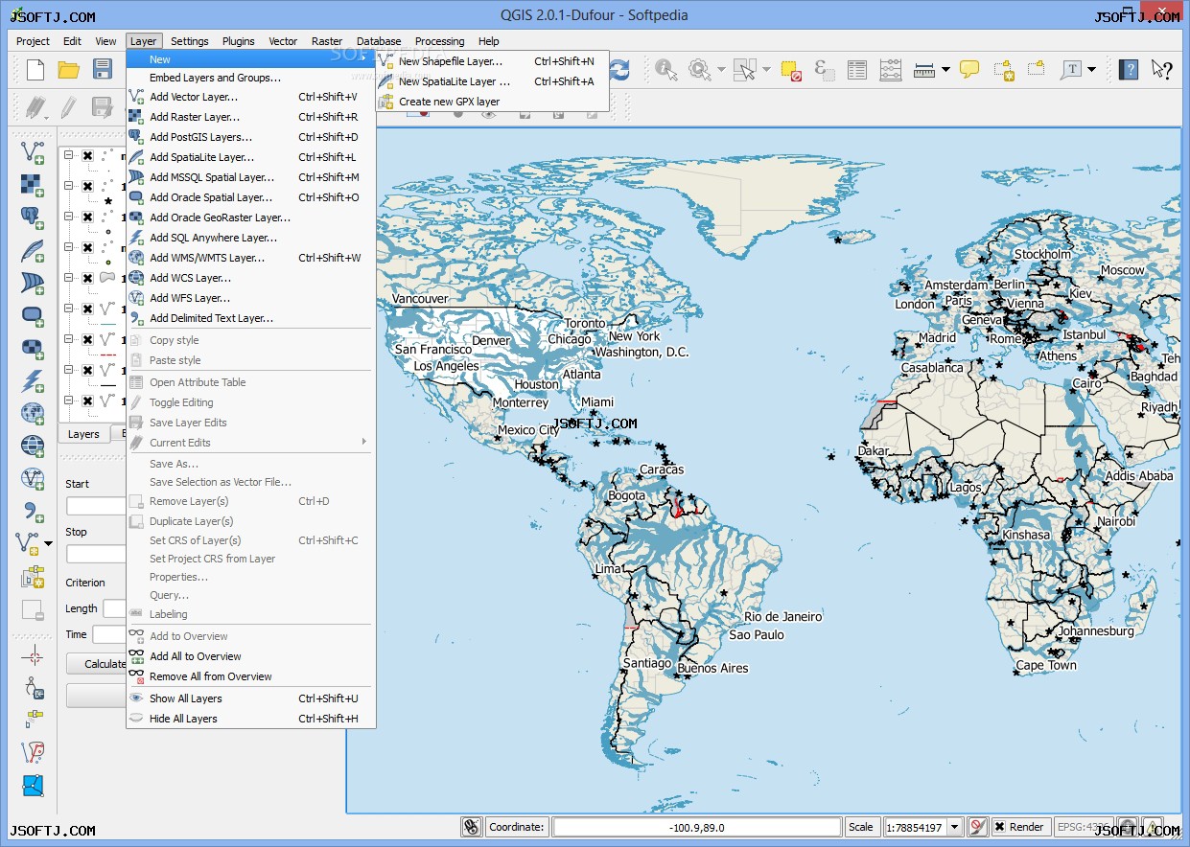Toggle visibility of layer with star symbol

pos(87,186)
